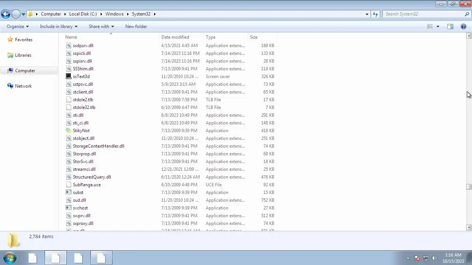Viewport: 472px width, 265px height.
Task: Click the refresh button beside address bar
Action: click(x=375, y=14)
